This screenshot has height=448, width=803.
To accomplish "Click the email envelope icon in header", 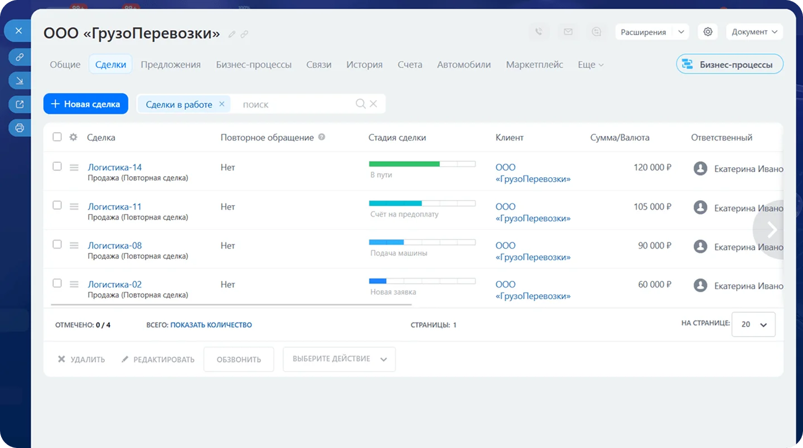I will [x=568, y=32].
